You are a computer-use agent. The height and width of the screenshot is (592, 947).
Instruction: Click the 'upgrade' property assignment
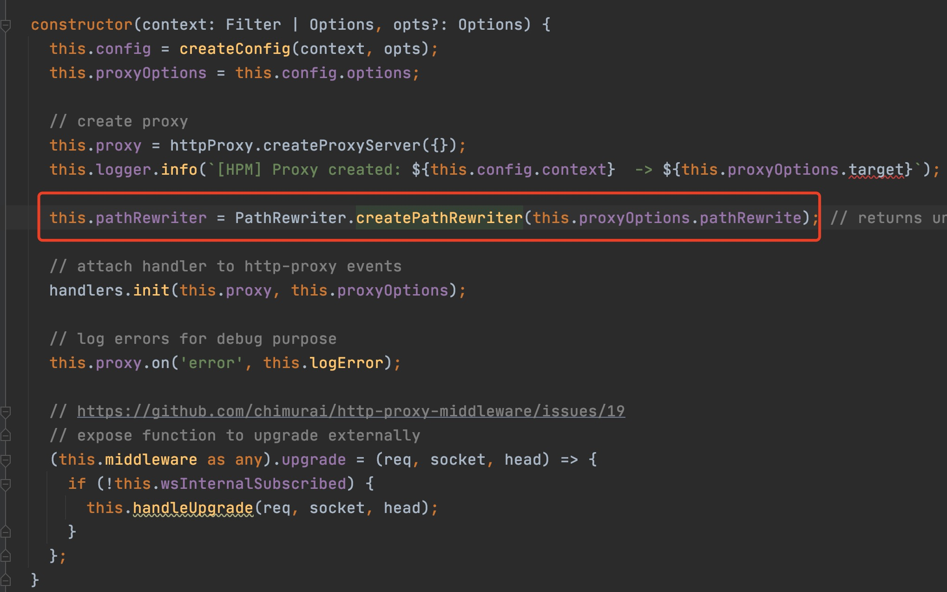pyautogui.click(x=314, y=460)
